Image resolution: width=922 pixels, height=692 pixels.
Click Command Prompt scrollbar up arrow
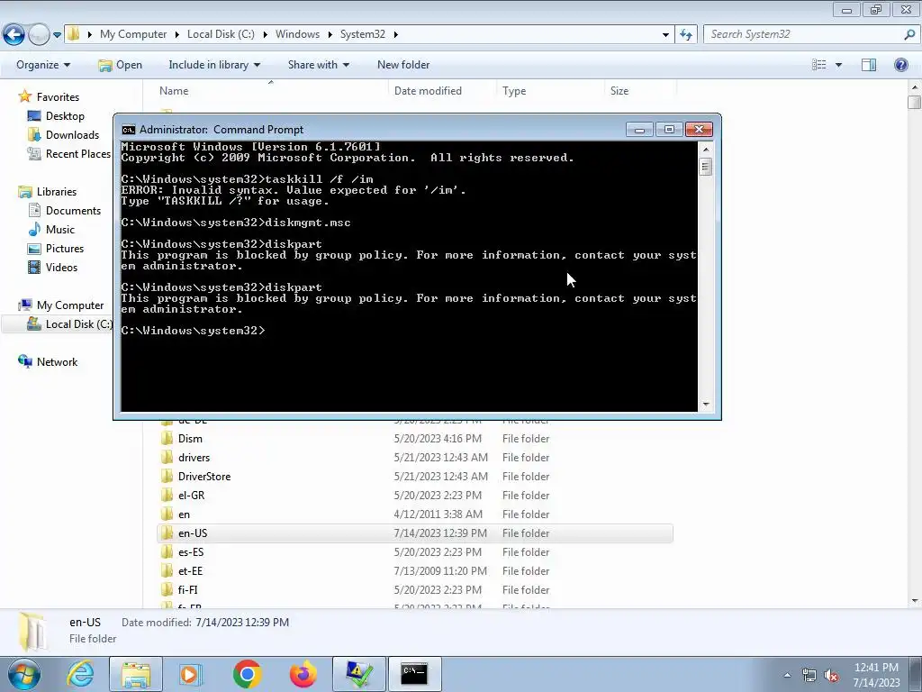(x=706, y=149)
